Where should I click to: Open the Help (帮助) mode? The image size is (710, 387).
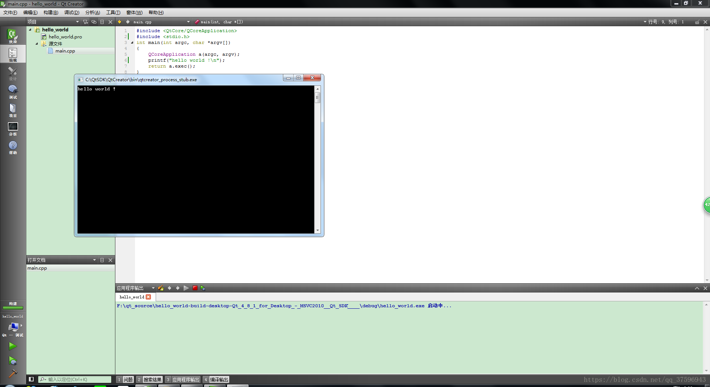(x=13, y=147)
